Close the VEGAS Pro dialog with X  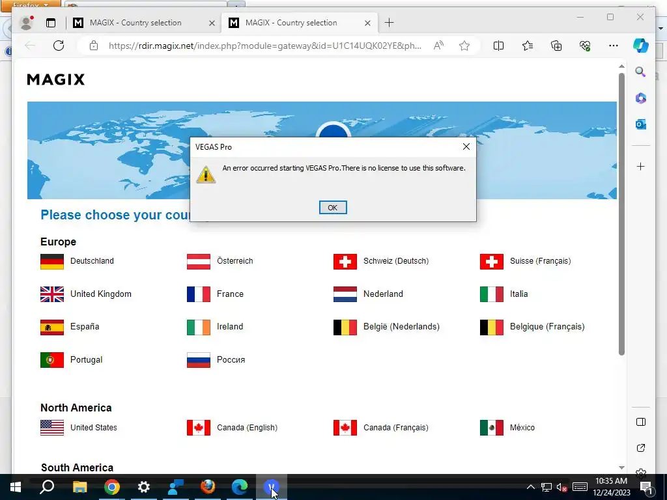click(466, 146)
